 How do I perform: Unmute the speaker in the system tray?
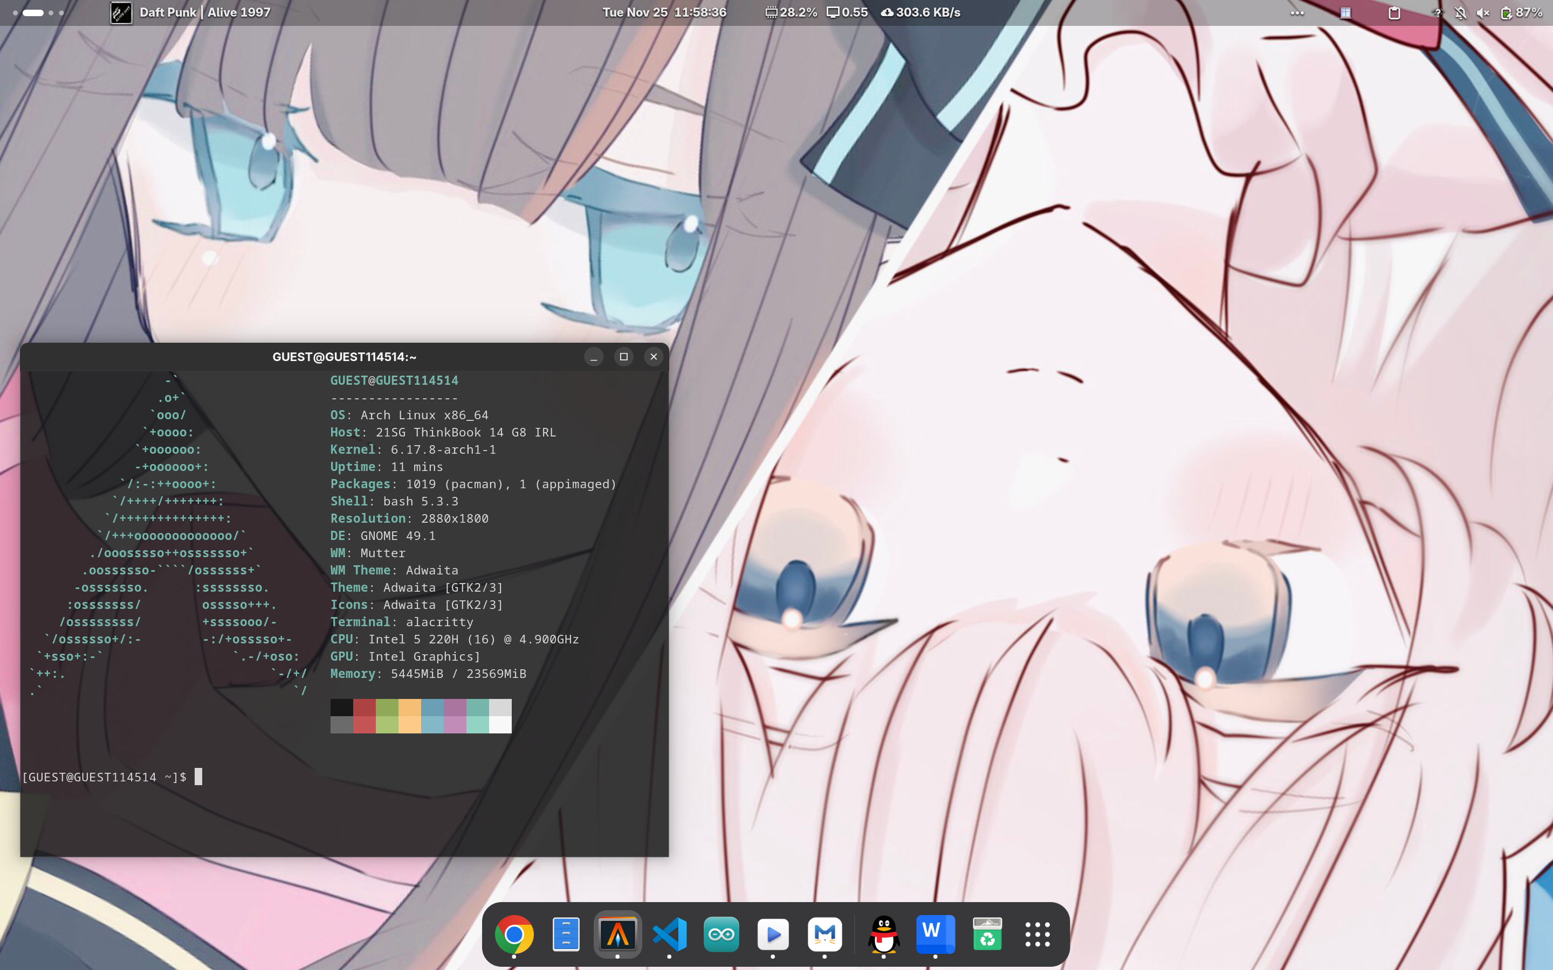1483,12
